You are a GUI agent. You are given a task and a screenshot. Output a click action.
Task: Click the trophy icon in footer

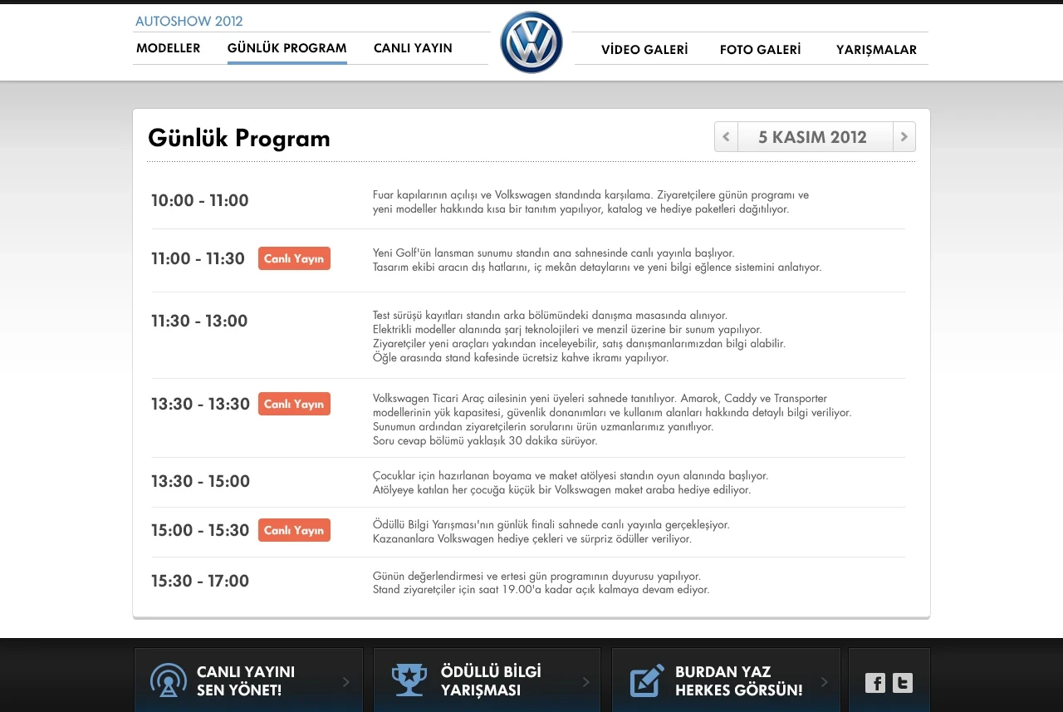click(x=409, y=680)
